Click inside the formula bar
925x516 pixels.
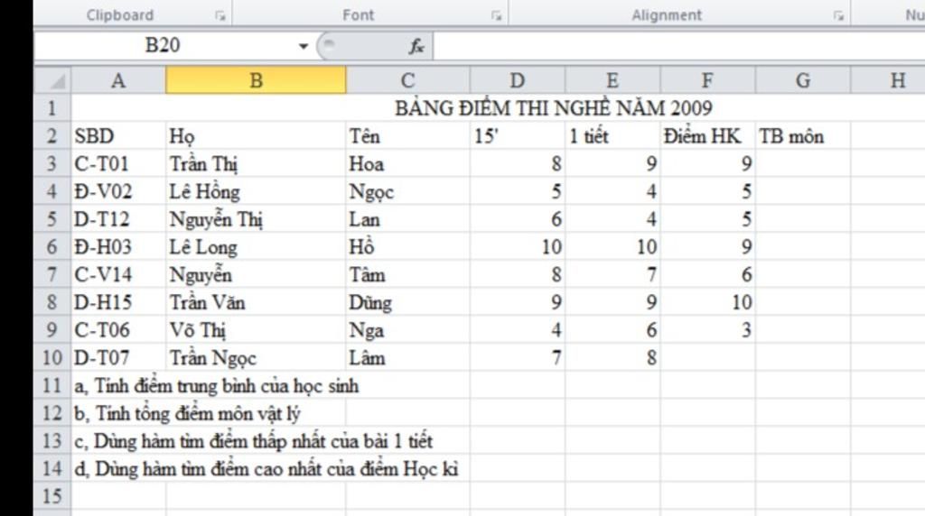coord(678,46)
